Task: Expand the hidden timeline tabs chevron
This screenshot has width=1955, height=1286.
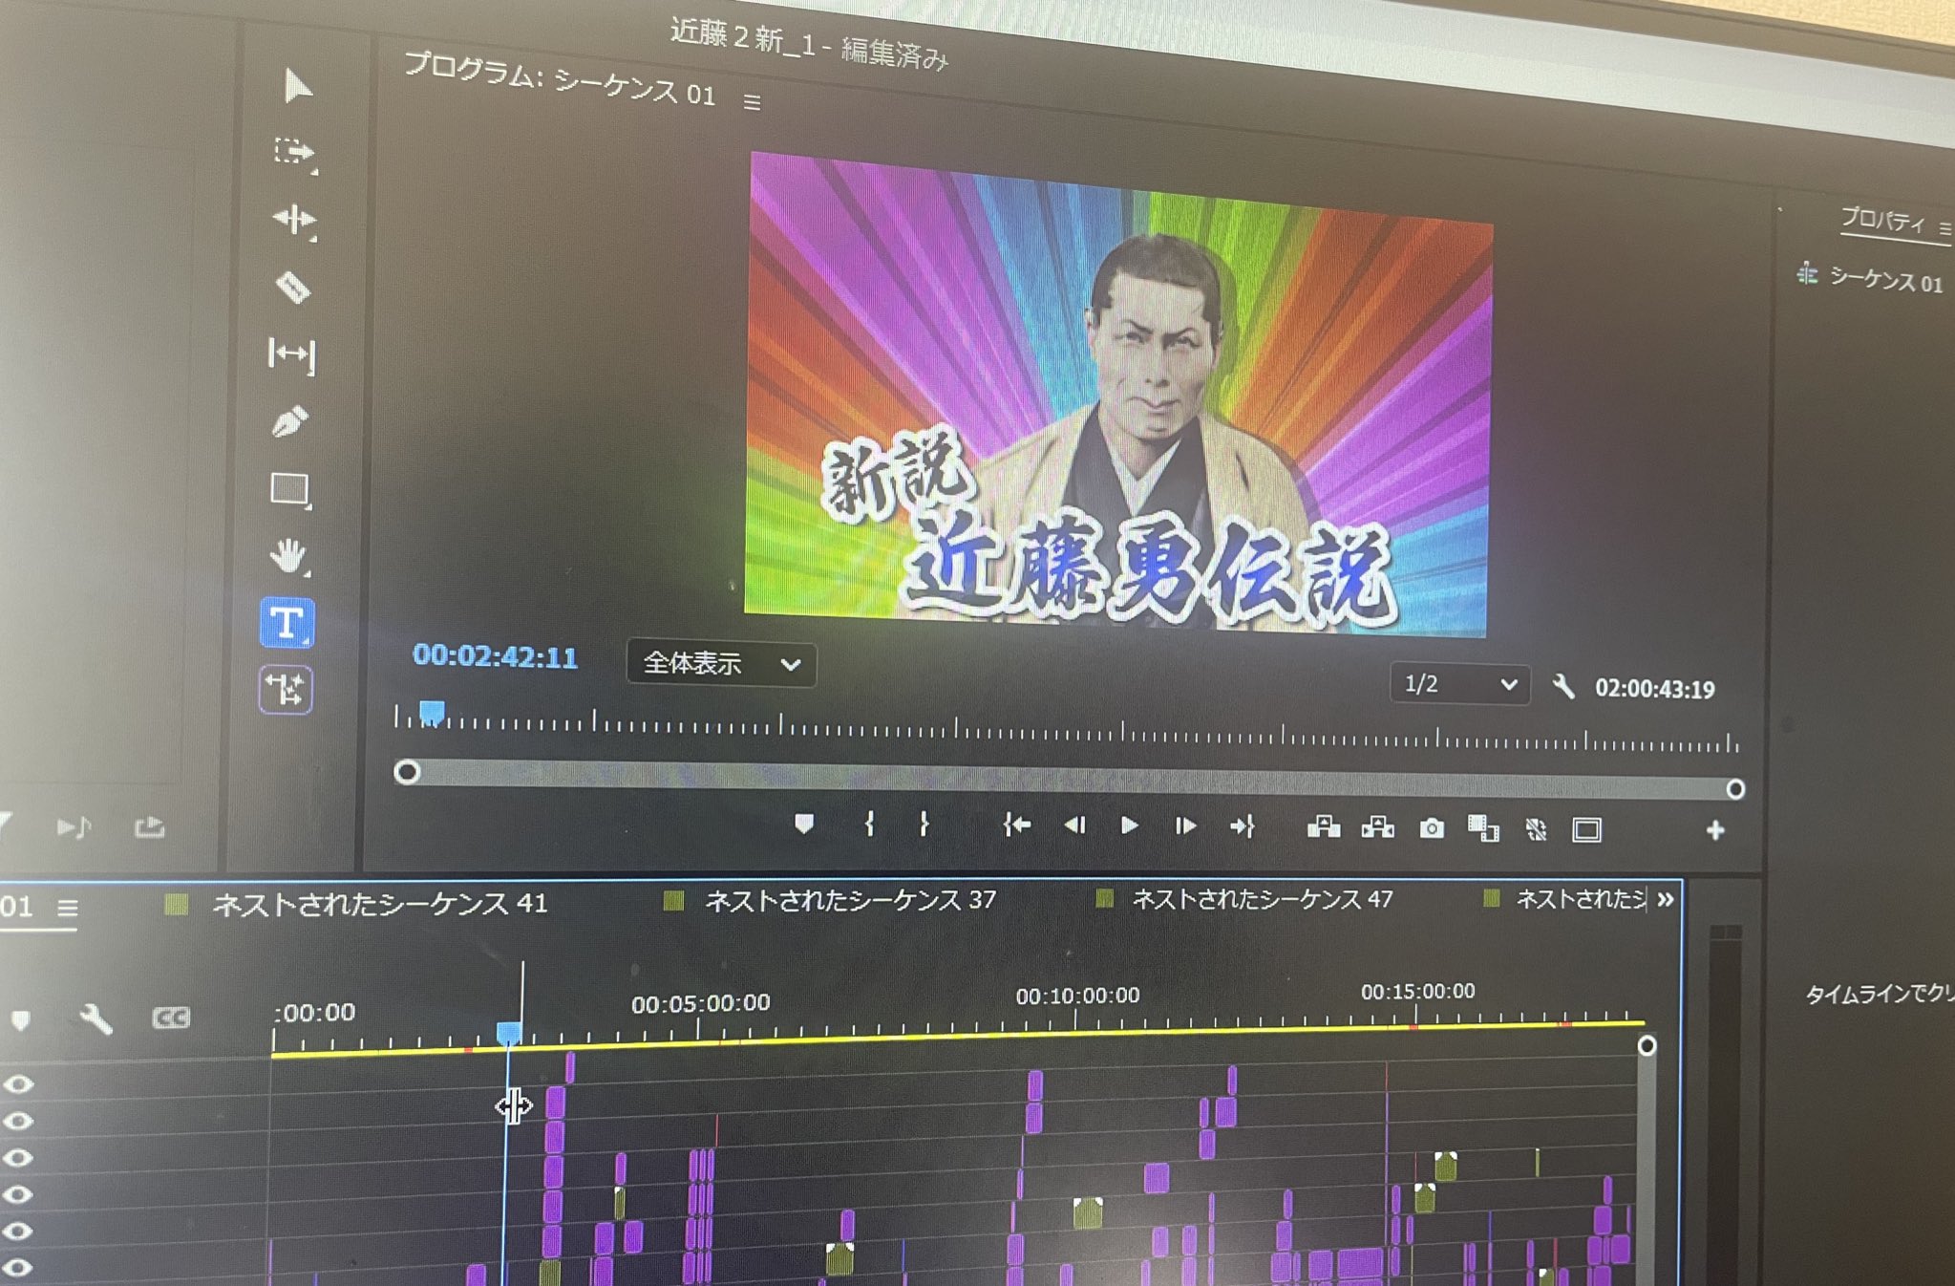Action: point(1666,899)
